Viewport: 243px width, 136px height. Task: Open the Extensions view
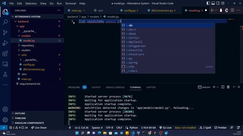click(5, 54)
